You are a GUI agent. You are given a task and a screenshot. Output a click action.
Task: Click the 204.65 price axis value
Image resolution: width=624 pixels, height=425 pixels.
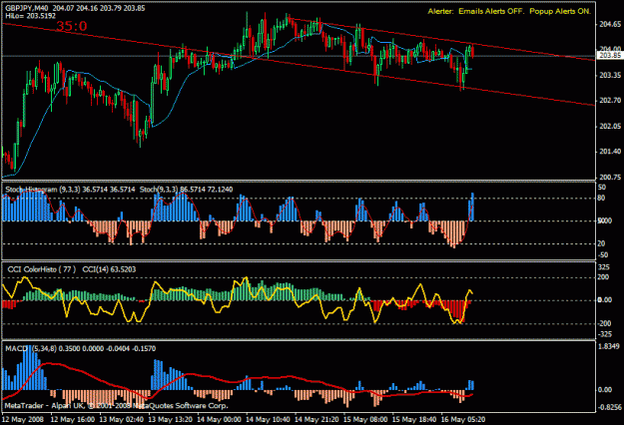click(x=610, y=24)
